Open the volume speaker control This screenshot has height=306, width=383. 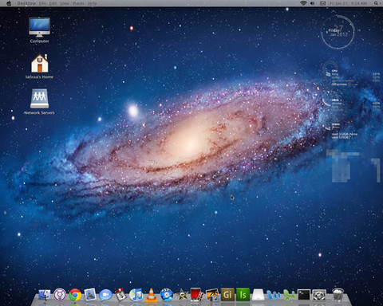pos(313,3)
